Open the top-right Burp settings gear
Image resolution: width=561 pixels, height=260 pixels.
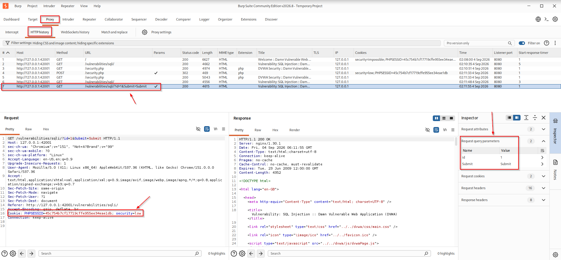click(x=555, y=19)
